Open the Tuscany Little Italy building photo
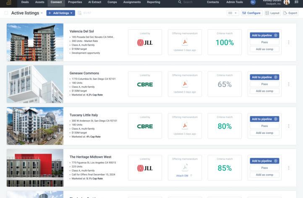Image resolution: width=303 pixels, height=198 pixels. (x=35, y=126)
